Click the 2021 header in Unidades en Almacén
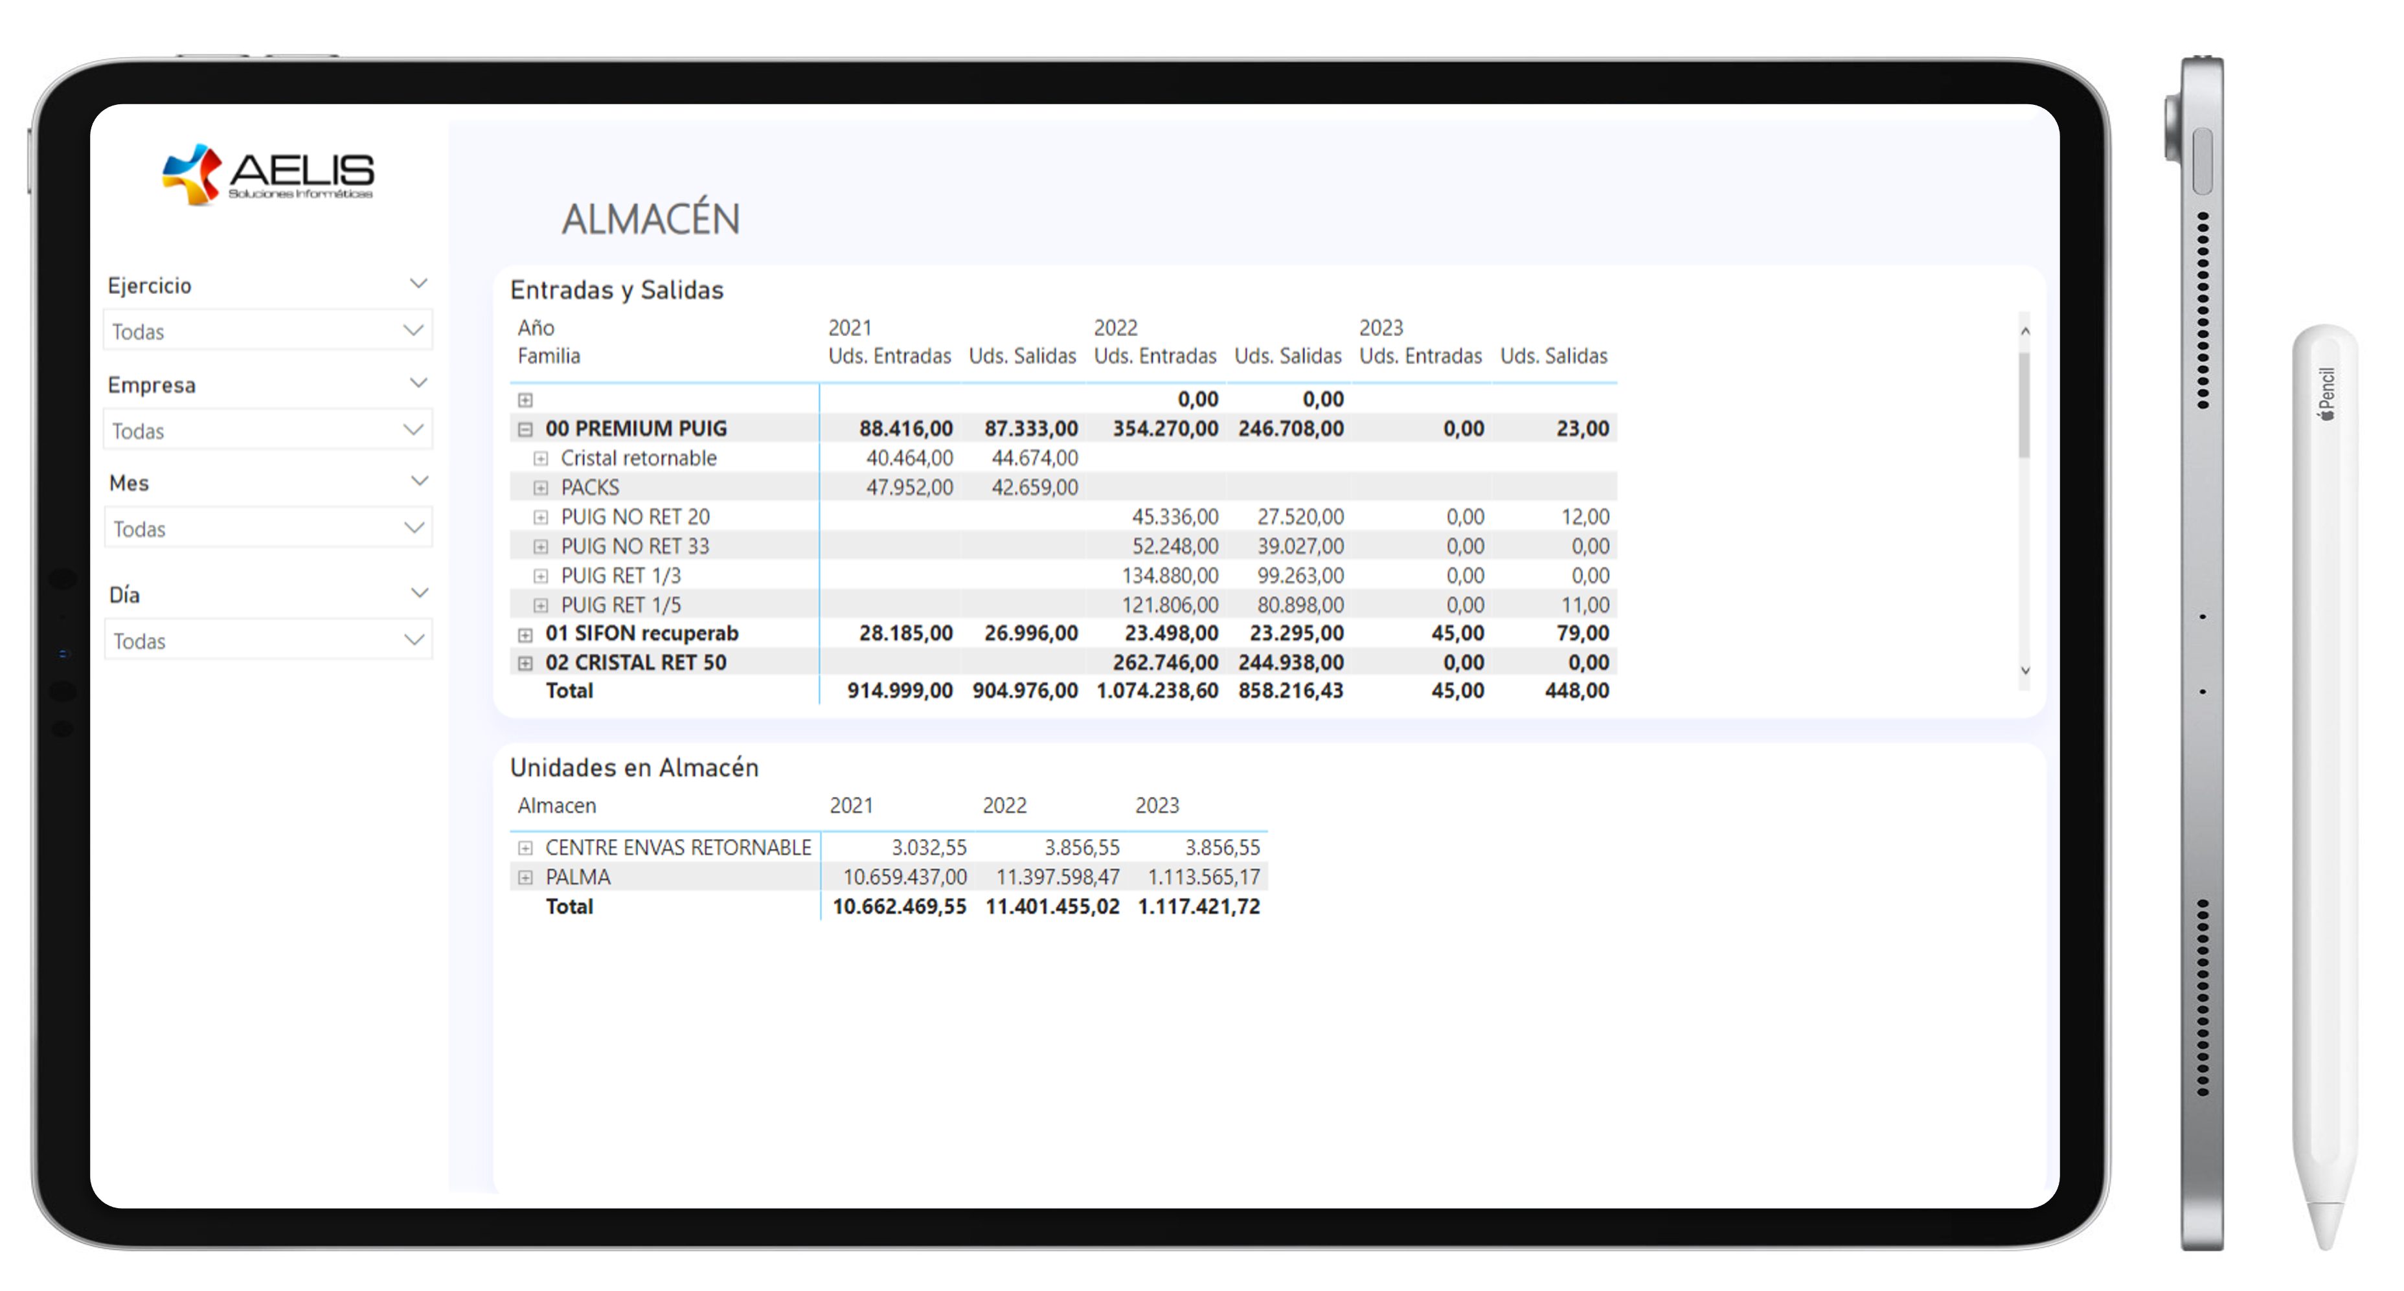2404x1291 pixels. pyautogui.click(x=851, y=806)
